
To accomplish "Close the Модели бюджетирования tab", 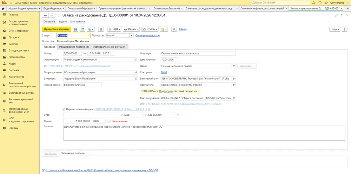I will pyautogui.click(x=39, y=8).
